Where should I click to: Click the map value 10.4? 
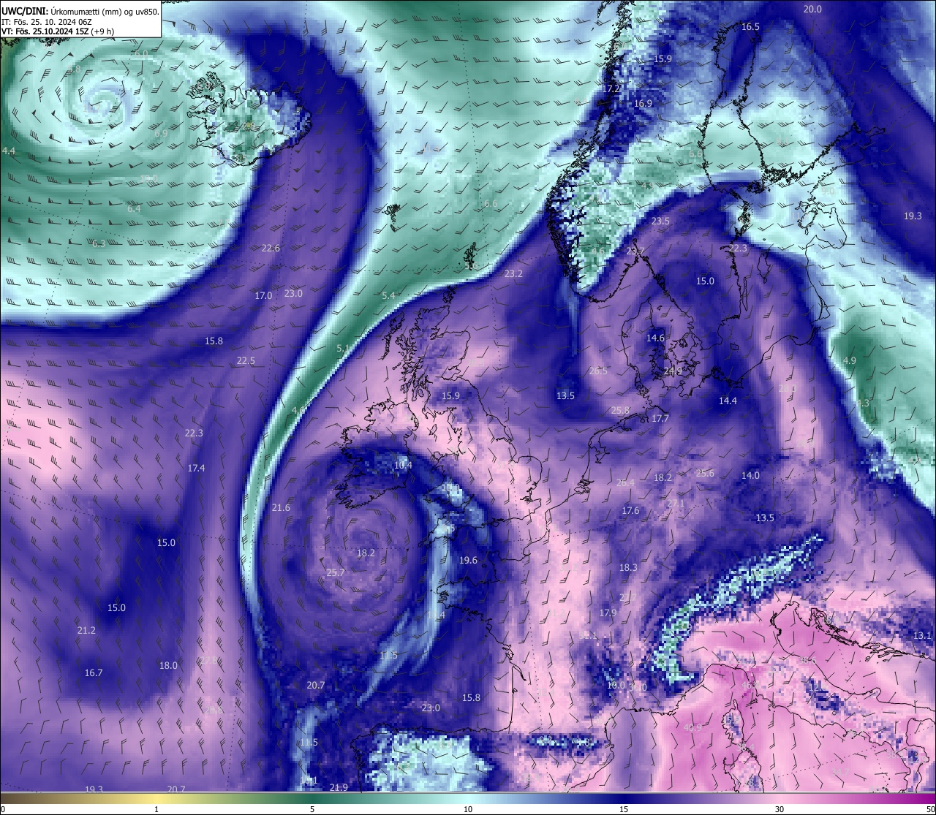(x=403, y=466)
